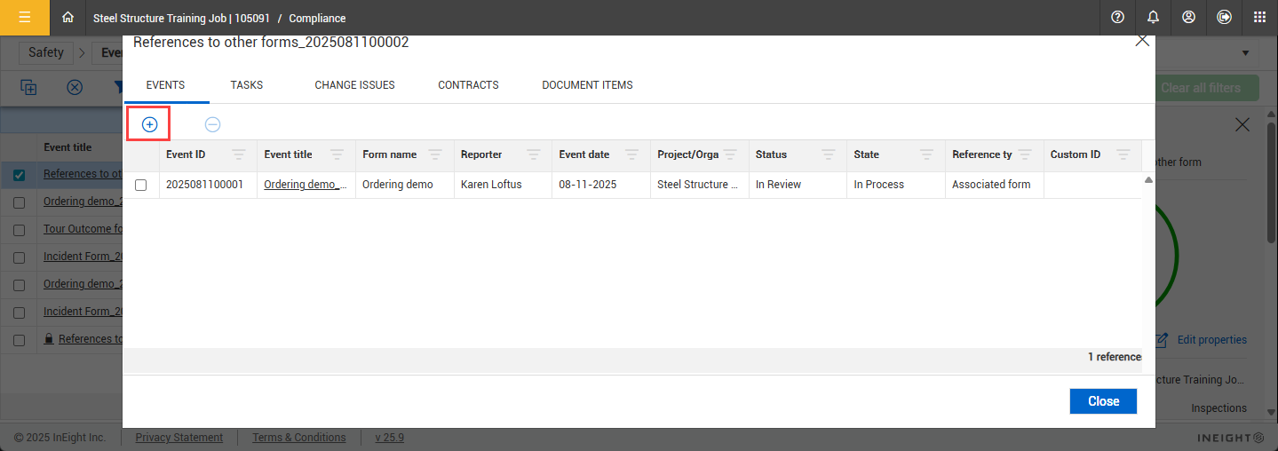The image size is (1278, 451).
Task: Click the circled X icon in background toolbar
Action: 75,87
